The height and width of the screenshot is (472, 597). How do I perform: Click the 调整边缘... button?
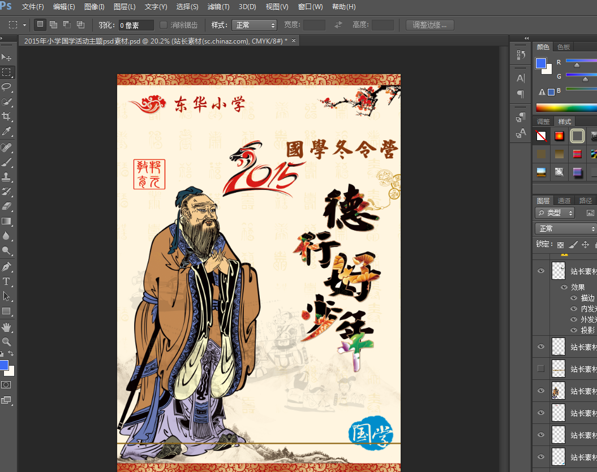tap(430, 25)
